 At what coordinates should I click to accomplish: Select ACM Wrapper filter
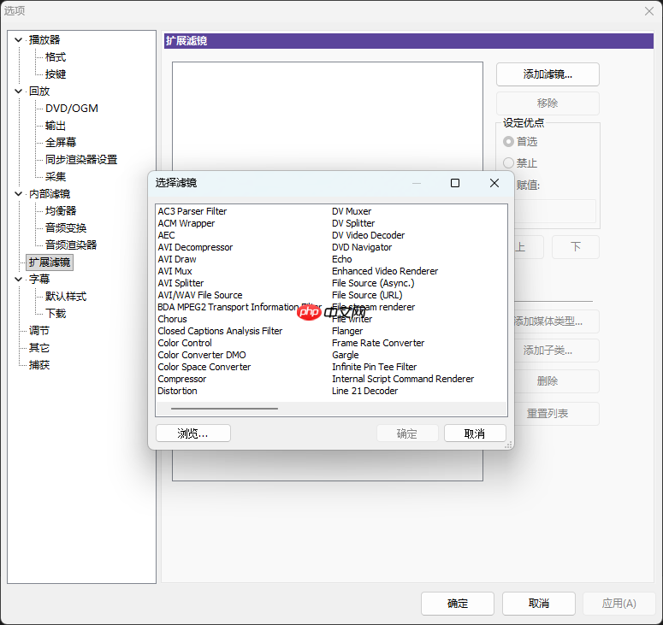tap(186, 223)
